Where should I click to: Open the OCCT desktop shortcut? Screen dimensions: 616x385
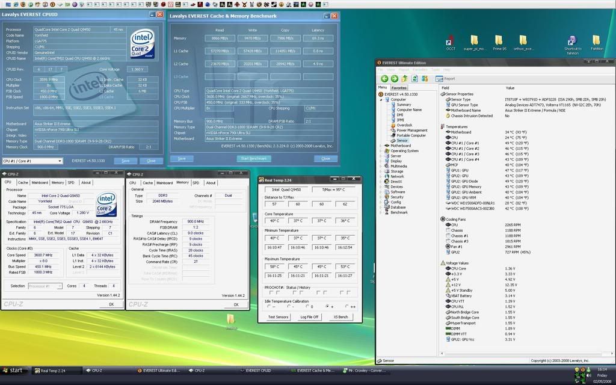[x=451, y=42]
